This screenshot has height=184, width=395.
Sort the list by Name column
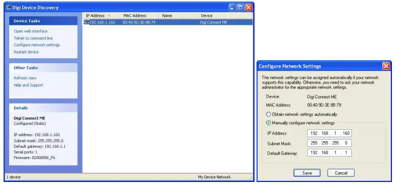(179, 16)
